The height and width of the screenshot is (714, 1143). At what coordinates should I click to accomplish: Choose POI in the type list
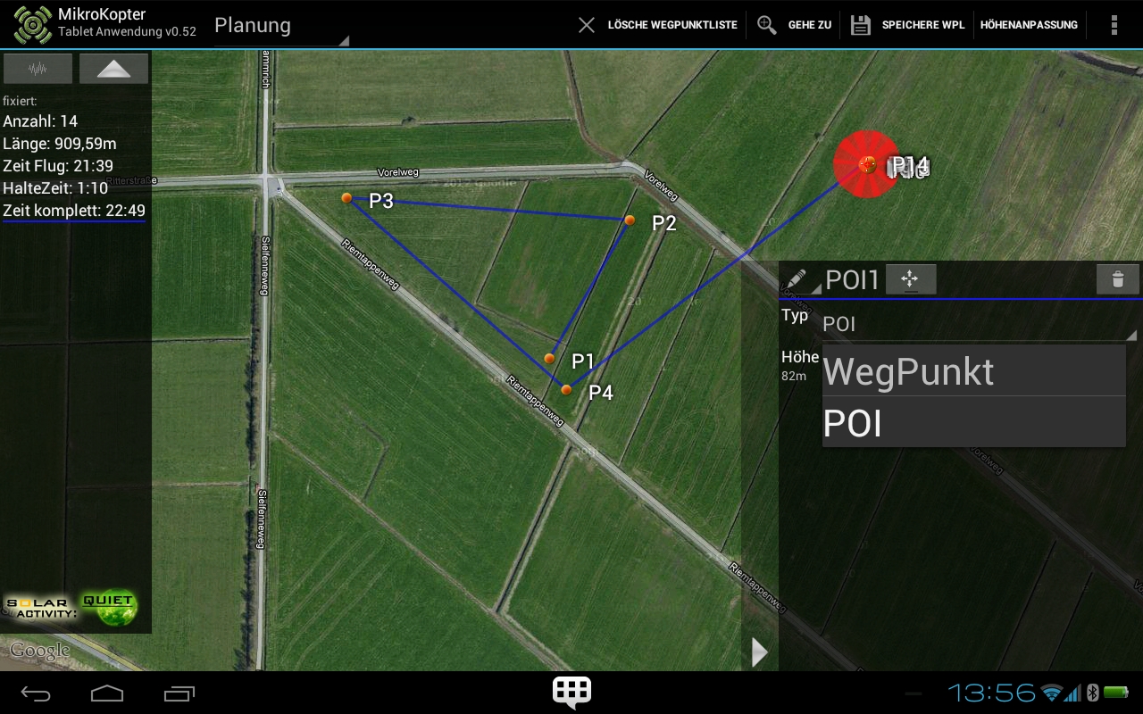(973, 423)
